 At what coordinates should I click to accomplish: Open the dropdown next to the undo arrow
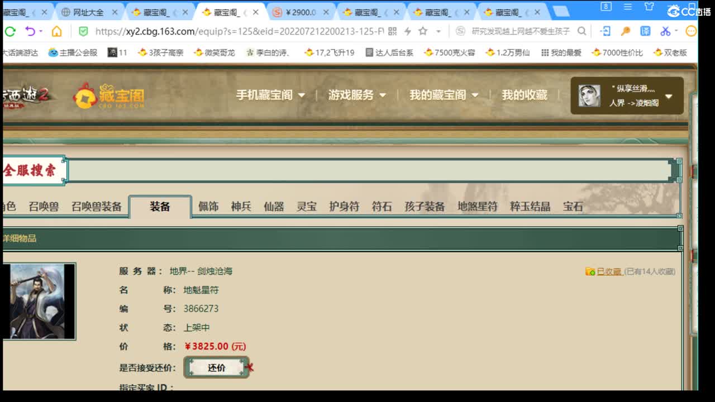[x=41, y=31]
